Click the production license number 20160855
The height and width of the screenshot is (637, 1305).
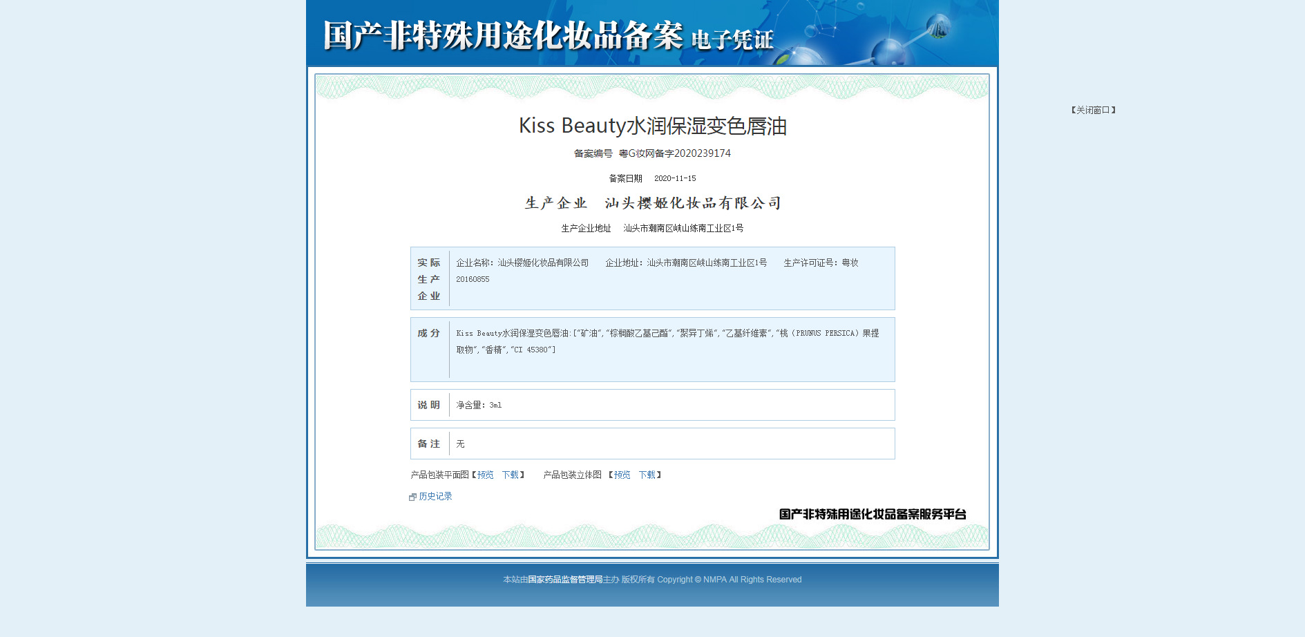(473, 279)
